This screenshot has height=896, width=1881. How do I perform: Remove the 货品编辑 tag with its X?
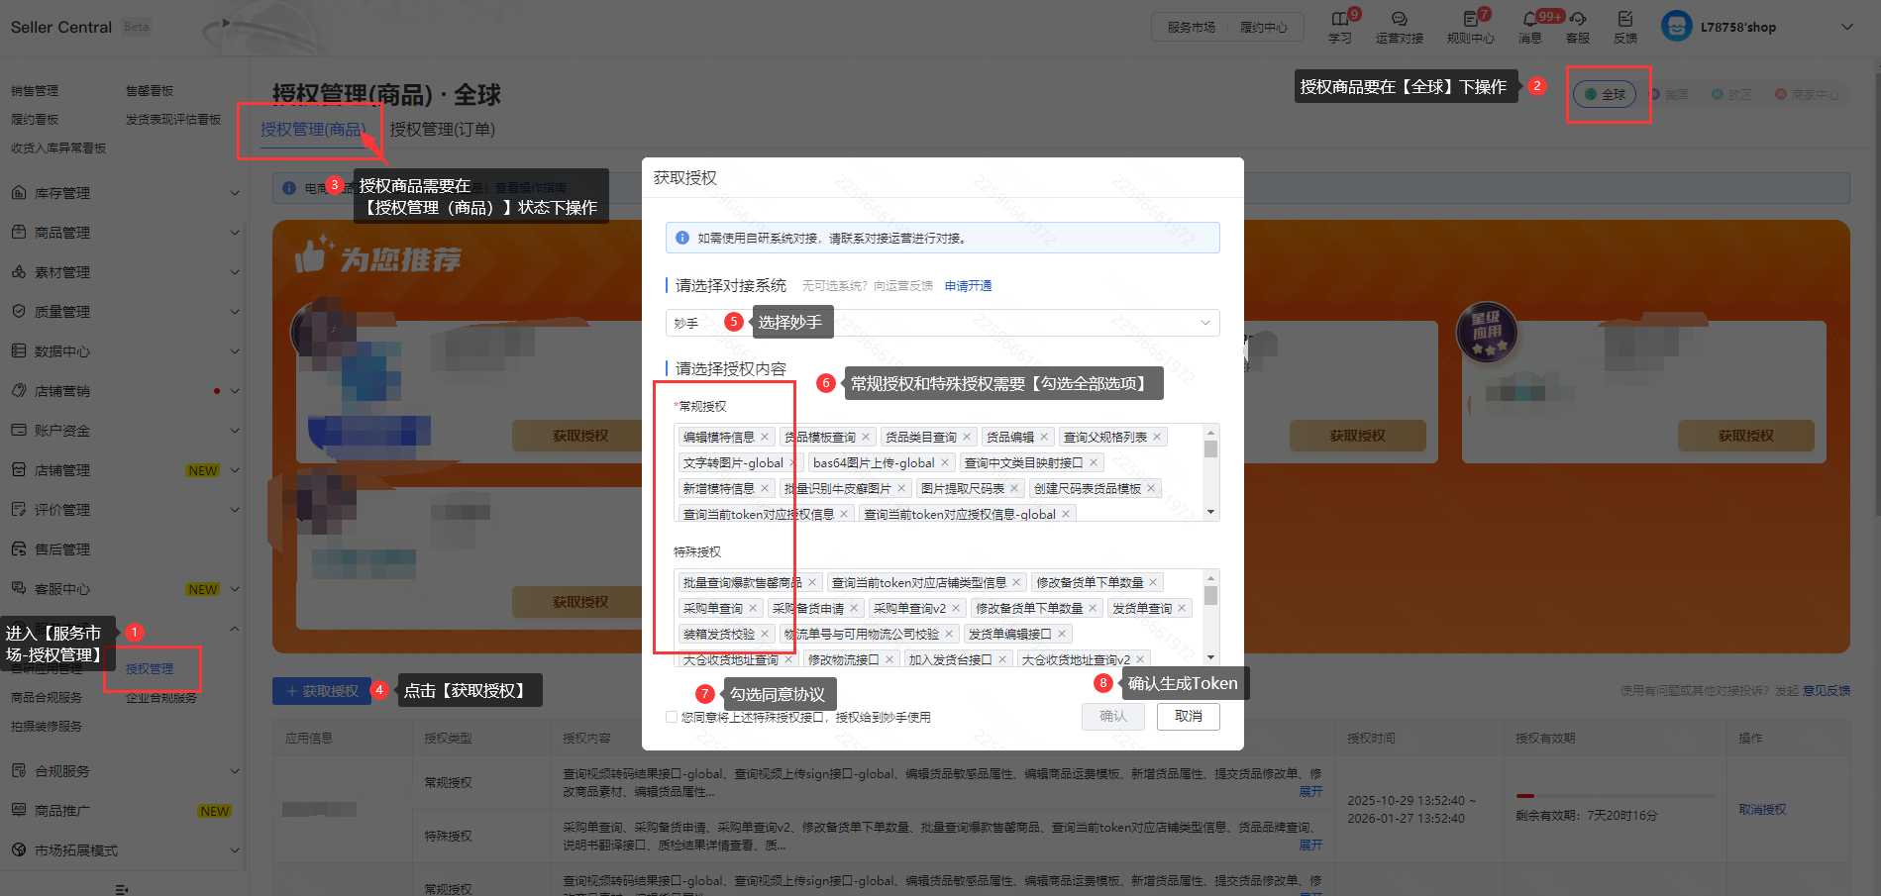pos(1044,437)
